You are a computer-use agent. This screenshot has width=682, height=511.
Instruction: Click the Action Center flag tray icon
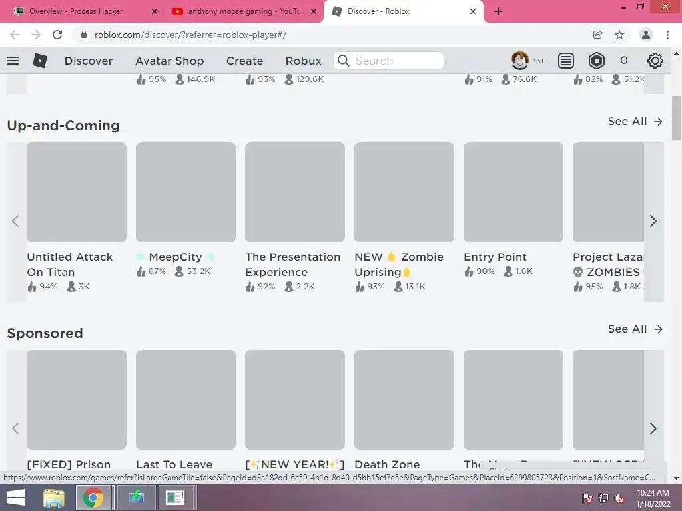pos(587,498)
